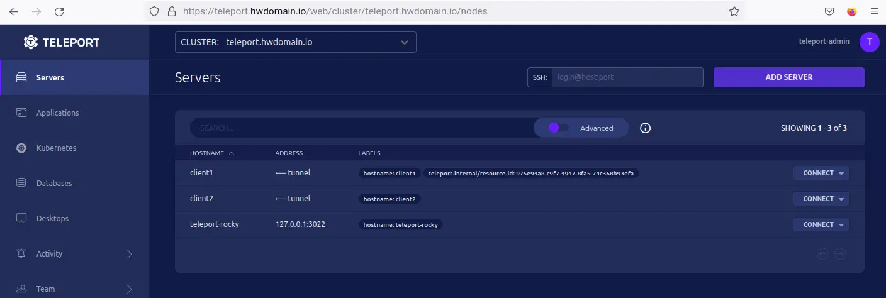
Task: Click the Databases stack icon
Action: pyautogui.click(x=21, y=184)
